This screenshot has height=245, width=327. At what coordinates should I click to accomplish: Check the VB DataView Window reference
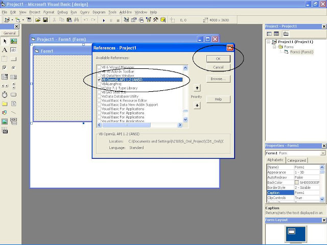[x=99, y=76]
